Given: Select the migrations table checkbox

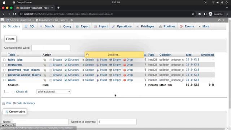Looking at the screenshot, I should tap(4, 65).
